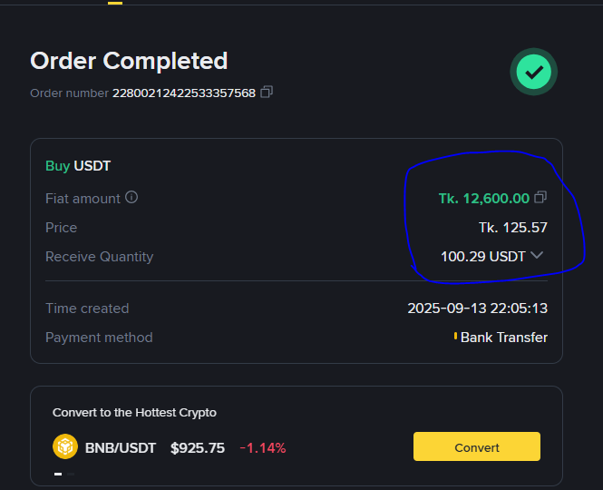This screenshot has height=490, width=603.
Task: Switch to the second carousel indicator dot
Action: pos(71,474)
